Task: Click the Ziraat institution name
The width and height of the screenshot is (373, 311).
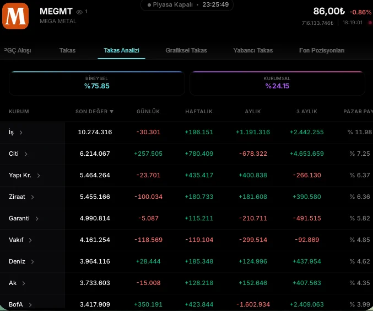Action: click(x=17, y=197)
